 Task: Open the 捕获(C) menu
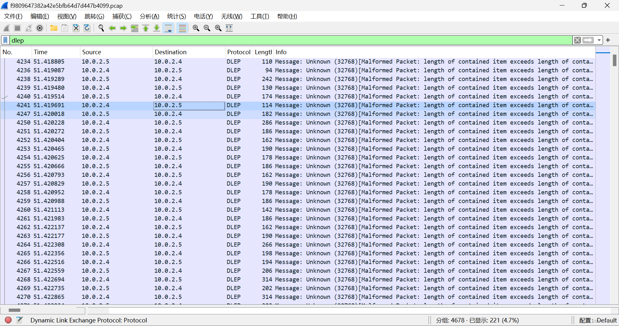[x=122, y=16]
